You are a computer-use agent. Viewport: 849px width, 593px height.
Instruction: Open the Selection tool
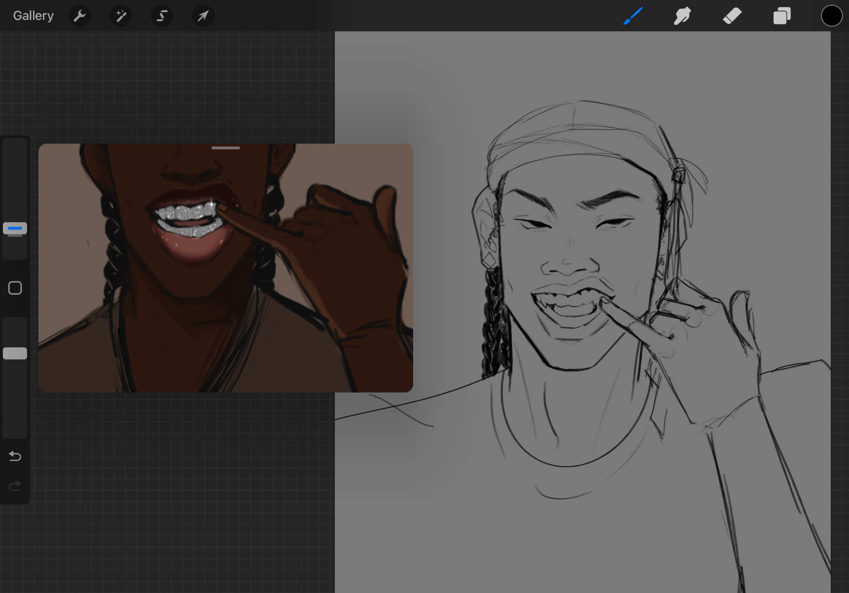tap(162, 16)
